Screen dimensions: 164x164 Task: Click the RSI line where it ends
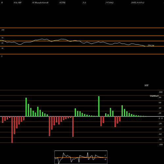click(145, 46)
